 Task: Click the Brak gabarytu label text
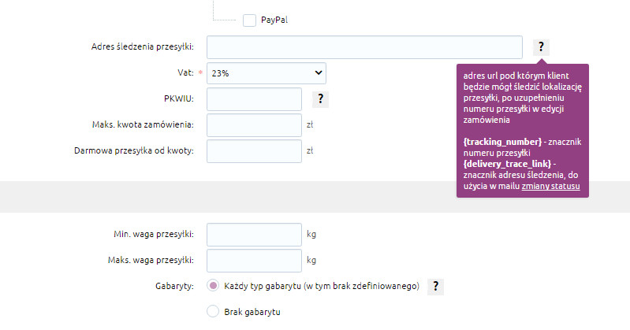click(x=252, y=312)
